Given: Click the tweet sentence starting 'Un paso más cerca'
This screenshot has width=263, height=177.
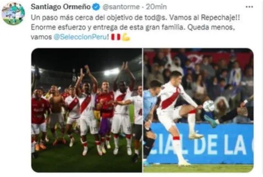Looking at the screenshot, I should pyautogui.click(x=99, y=18).
